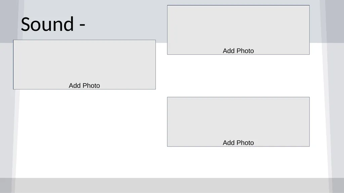Select the left photo placeholder box
Image resolution: width=344 pixels, height=193 pixels.
pyautogui.click(x=84, y=65)
